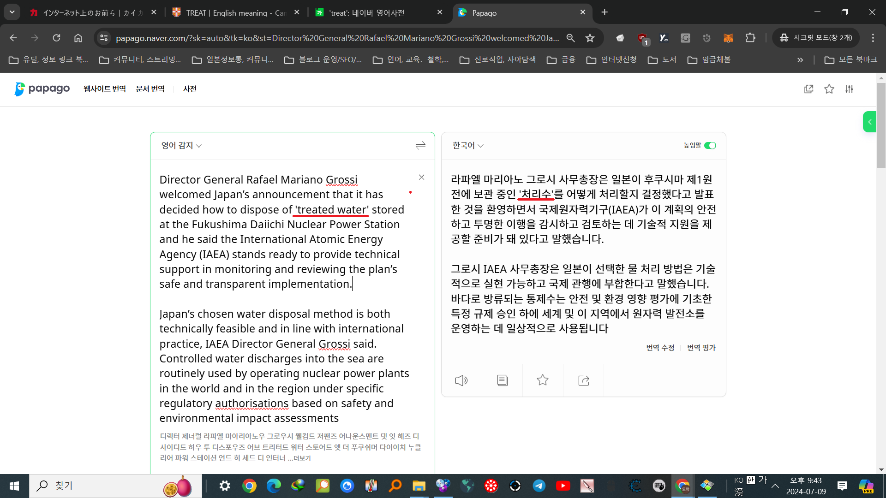Click 번역 평가 button
This screenshot has width=886, height=498.
pyautogui.click(x=701, y=348)
